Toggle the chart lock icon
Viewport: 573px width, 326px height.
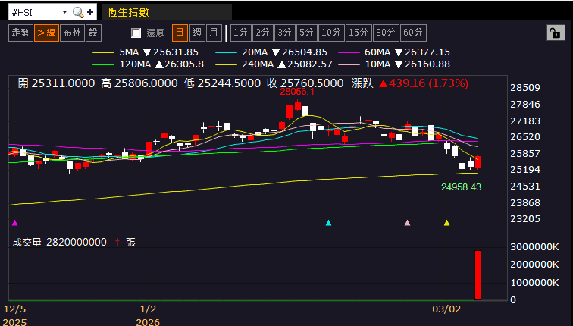(556, 33)
